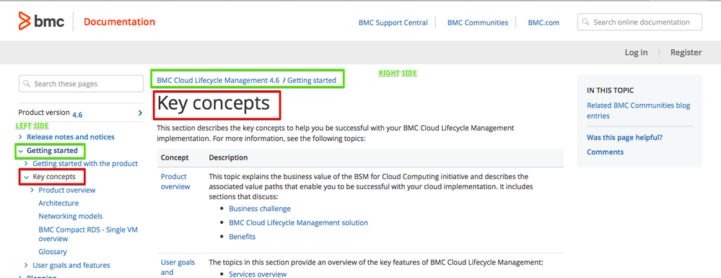Open User goals and features table link
The width and height of the screenshot is (721, 278).
[x=178, y=267]
